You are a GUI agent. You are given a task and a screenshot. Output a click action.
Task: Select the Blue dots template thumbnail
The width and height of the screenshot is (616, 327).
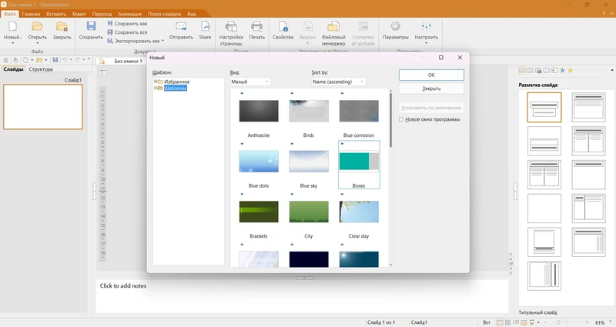pyautogui.click(x=259, y=162)
